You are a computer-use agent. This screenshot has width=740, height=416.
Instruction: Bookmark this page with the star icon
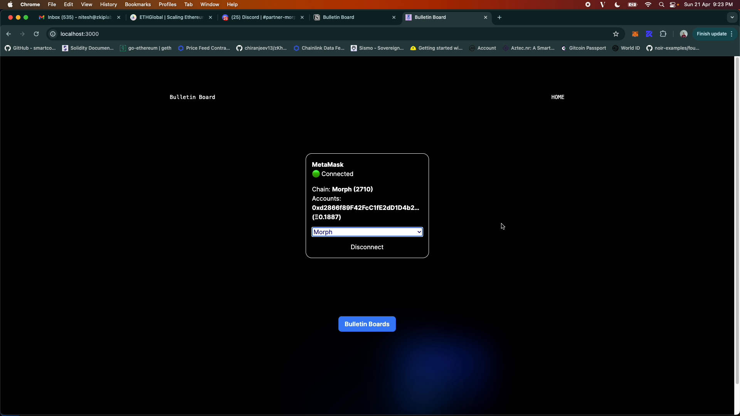(x=616, y=34)
